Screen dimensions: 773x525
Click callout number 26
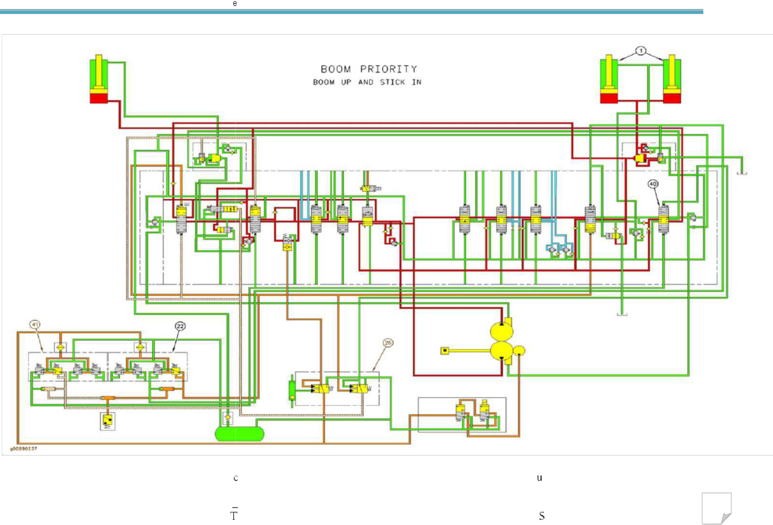388,343
